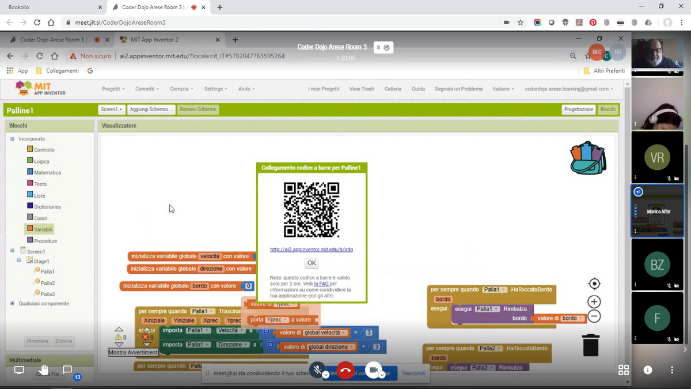Select the Colori blocks category

click(x=37, y=218)
